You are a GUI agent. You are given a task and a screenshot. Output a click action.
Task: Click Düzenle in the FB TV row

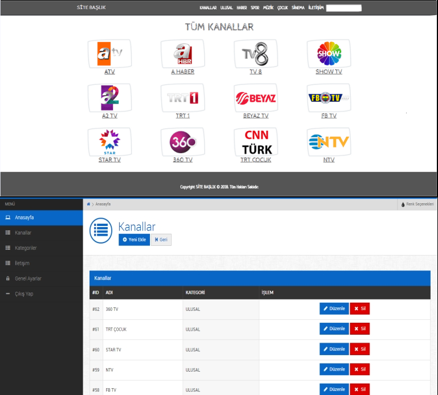pyautogui.click(x=334, y=389)
